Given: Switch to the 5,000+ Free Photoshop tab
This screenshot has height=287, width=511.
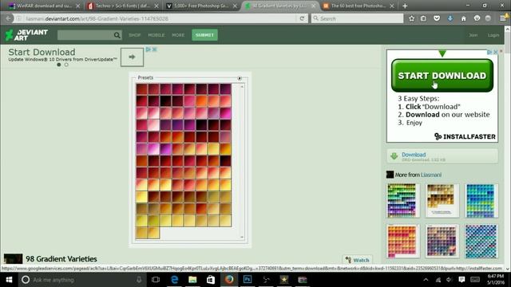Looking at the screenshot, I should pos(201,6).
